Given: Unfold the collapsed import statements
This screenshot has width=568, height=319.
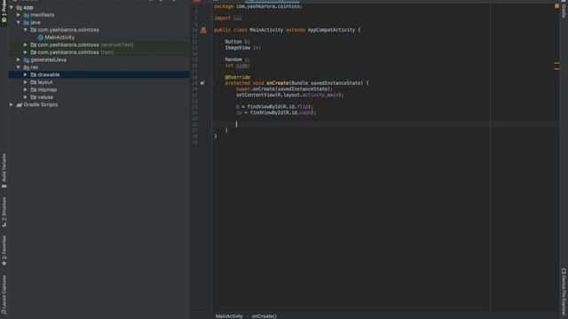Looking at the screenshot, I should tap(212, 18).
